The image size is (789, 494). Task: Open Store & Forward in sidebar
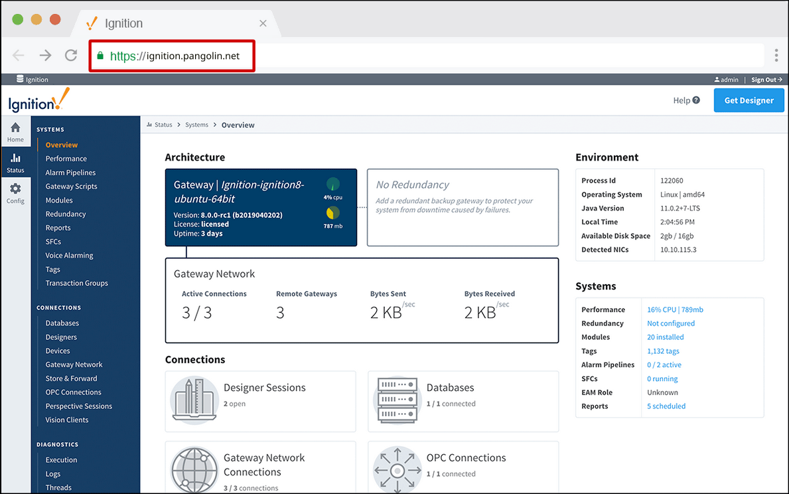(x=72, y=378)
